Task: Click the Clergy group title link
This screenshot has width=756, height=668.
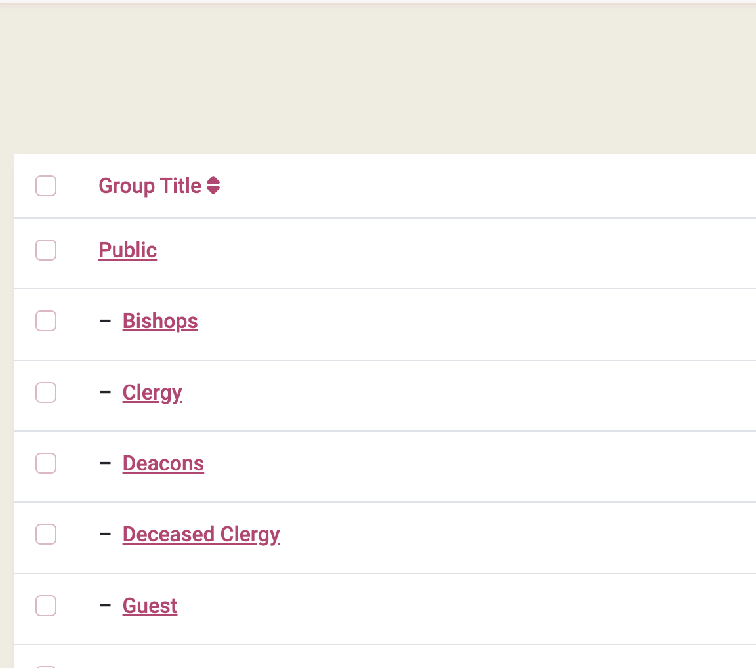Action: pyautogui.click(x=152, y=392)
